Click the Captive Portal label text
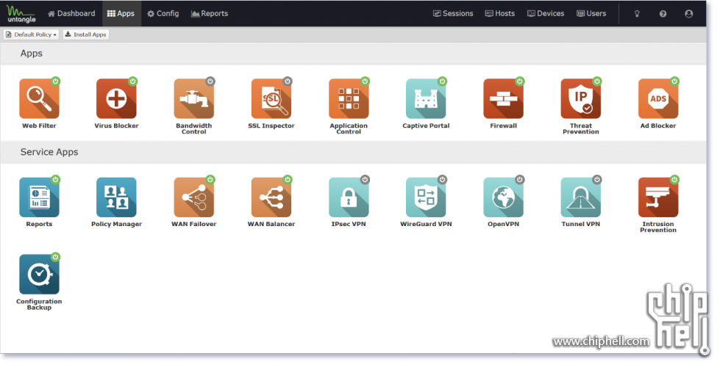Image resolution: width=720 pixels, height=367 pixels. click(x=426, y=126)
